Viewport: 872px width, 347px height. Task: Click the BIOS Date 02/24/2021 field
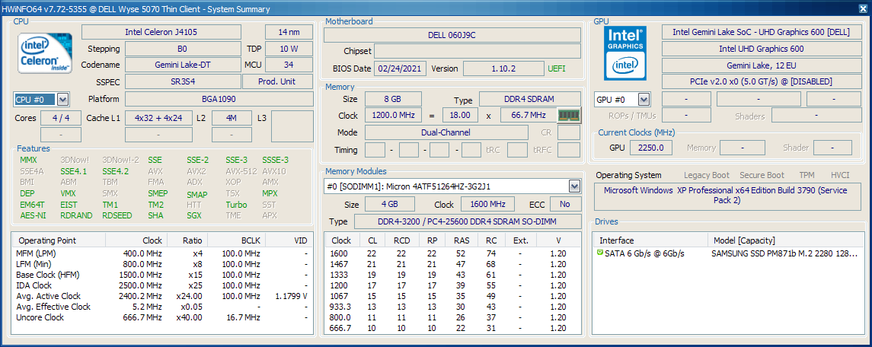tap(401, 69)
